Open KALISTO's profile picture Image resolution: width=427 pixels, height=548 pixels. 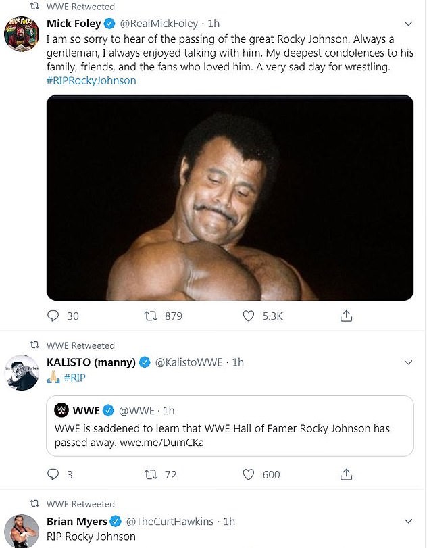[x=21, y=372]
